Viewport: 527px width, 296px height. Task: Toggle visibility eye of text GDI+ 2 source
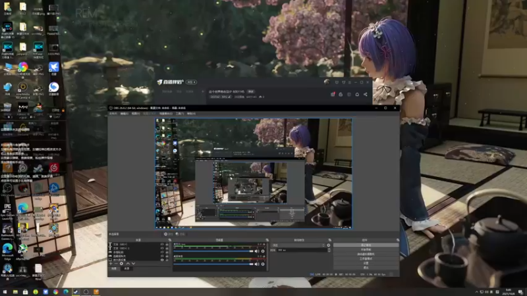[162, 249]
